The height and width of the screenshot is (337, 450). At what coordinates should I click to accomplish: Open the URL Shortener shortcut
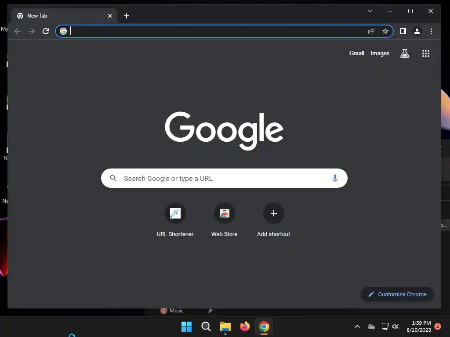175,220
